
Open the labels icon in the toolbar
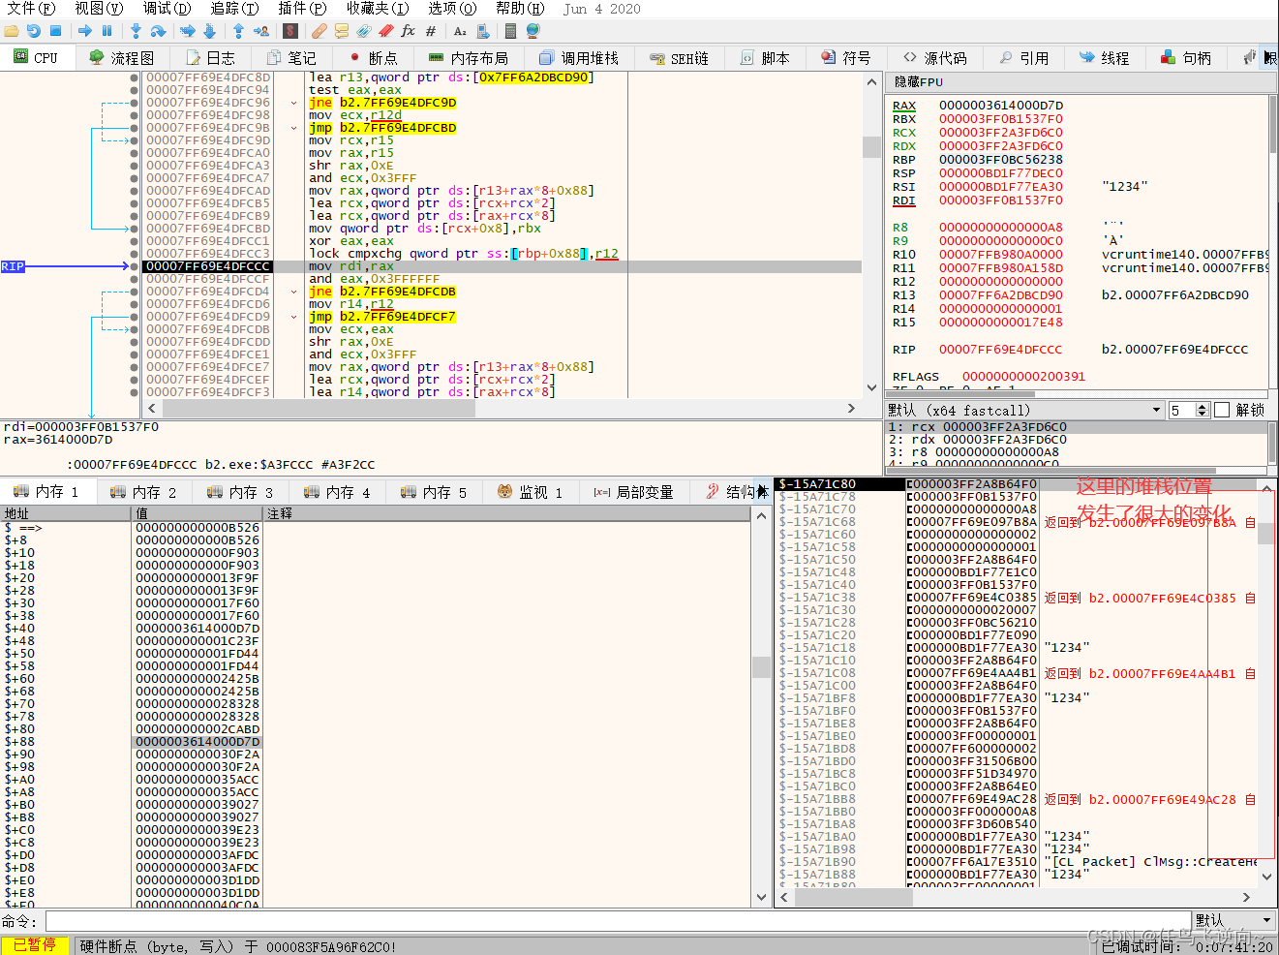[x=363, y=31]
